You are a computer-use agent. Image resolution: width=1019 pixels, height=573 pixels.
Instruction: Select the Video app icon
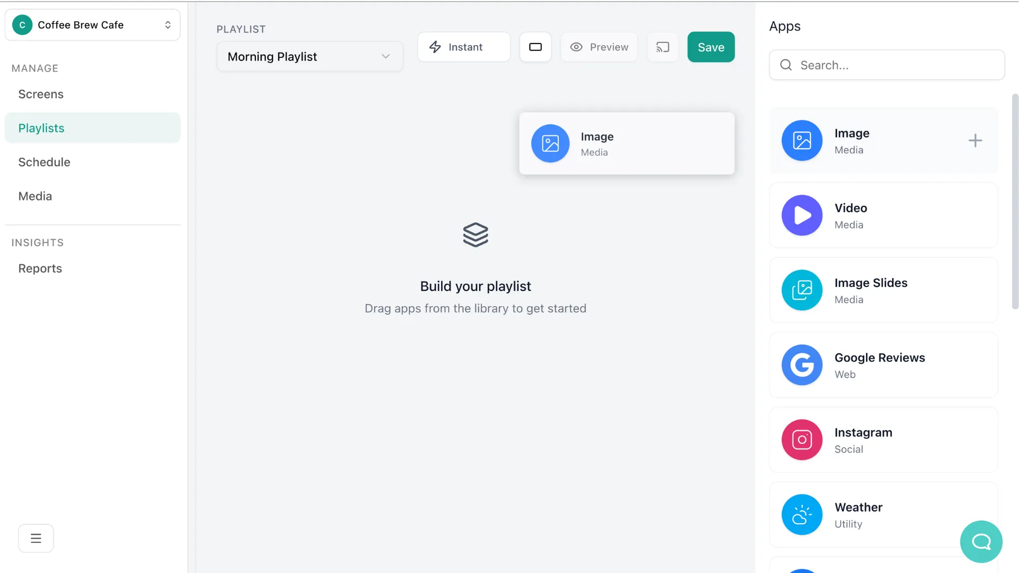(x=802, y=215)
